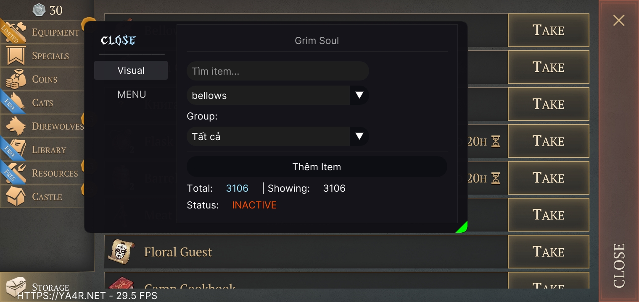Select the Castle house icon
The width and height of the screenshot is (639, 302).
pyautogui.click(x=16, y=197)
